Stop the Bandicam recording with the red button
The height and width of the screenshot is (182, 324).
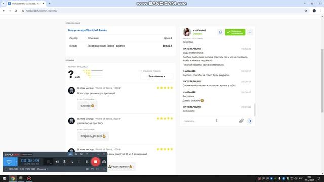96,162
